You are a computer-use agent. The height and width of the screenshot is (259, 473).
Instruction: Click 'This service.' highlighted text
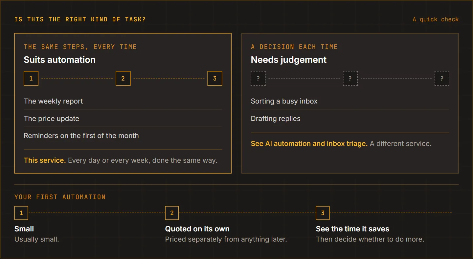tap(45, 160)
